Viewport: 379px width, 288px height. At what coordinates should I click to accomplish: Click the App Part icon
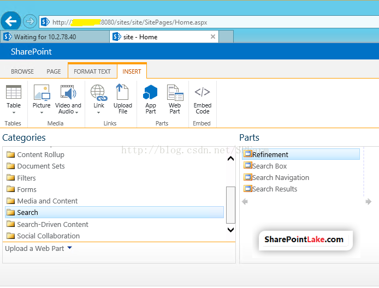(150, 92)
